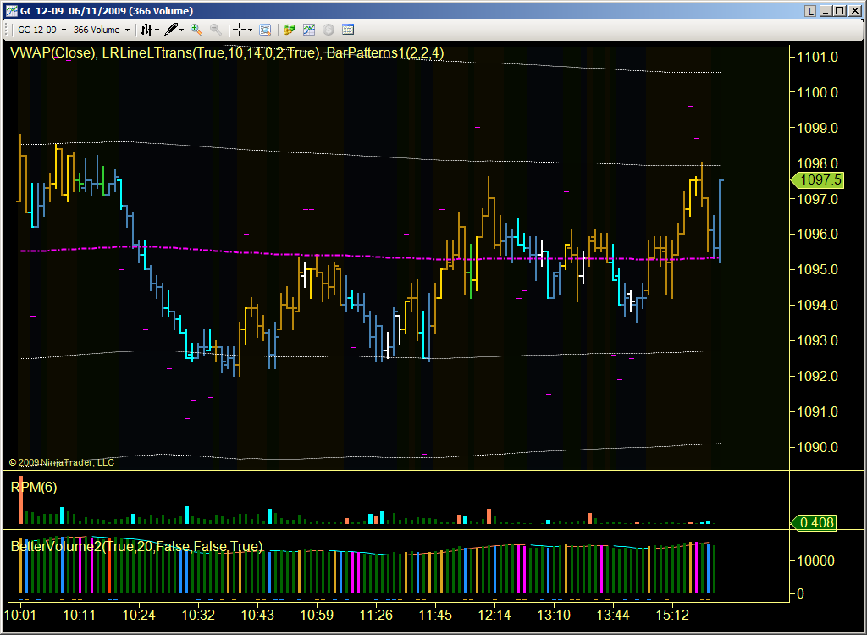The width and height of the screenshot is (867, 635).
Task: Select the BarPatterns1(2,2,4) indicator label
Action: [x=385, y=53]
